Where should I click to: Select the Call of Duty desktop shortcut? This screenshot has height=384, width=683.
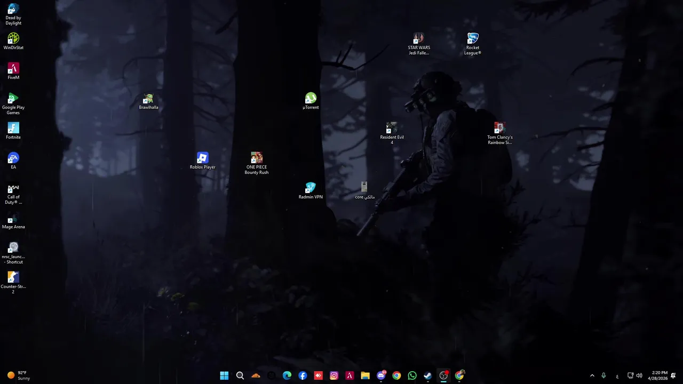13,194
